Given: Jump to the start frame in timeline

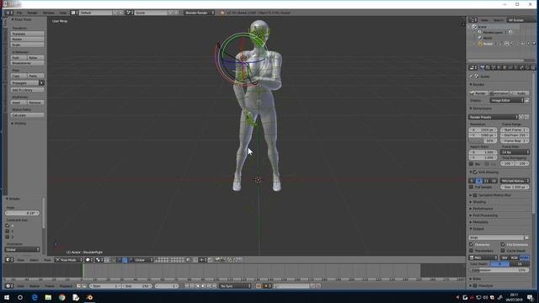Looking at the screenshot, I should (x=187, y=286).
